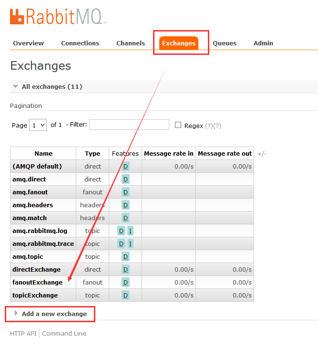Screen dimensions: 318x349
Task: Click the D durable badge for amq.rabbitmq.trace
Action: (x=121, y=243)
